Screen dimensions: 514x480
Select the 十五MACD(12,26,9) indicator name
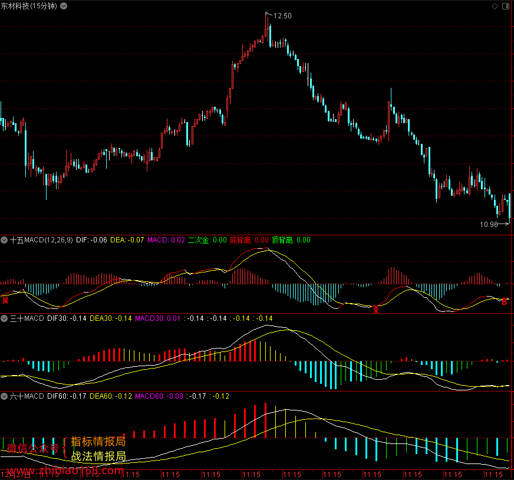[41, 240]
